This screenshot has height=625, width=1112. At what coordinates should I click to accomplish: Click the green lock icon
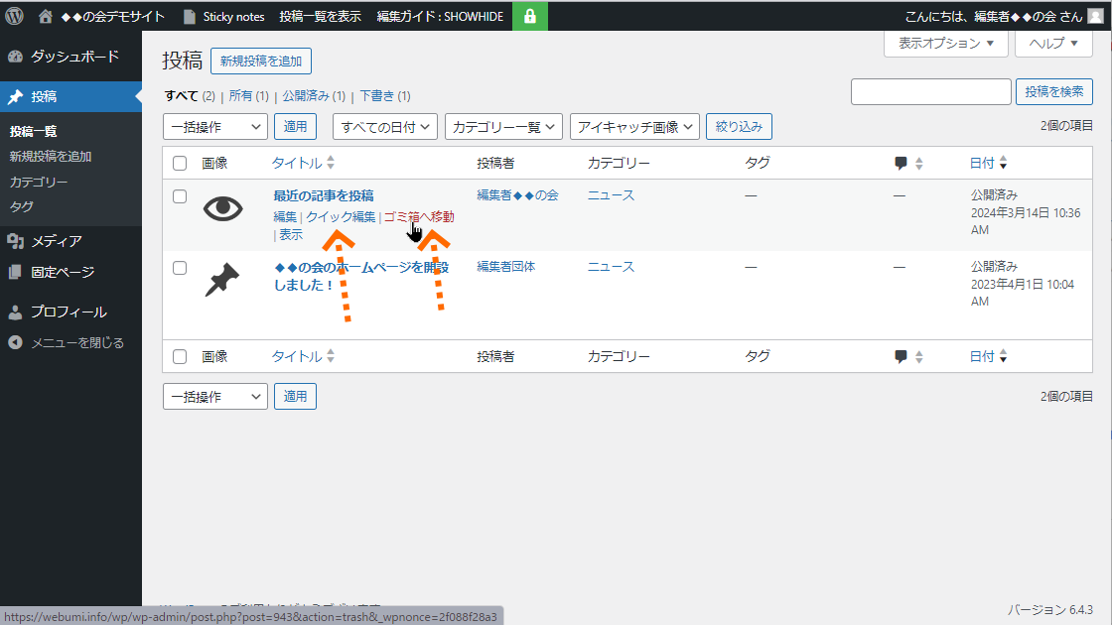click(x=530, y=16)
